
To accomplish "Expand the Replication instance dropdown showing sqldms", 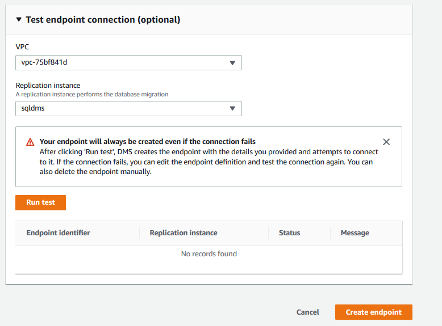I will tap(128, 108).
